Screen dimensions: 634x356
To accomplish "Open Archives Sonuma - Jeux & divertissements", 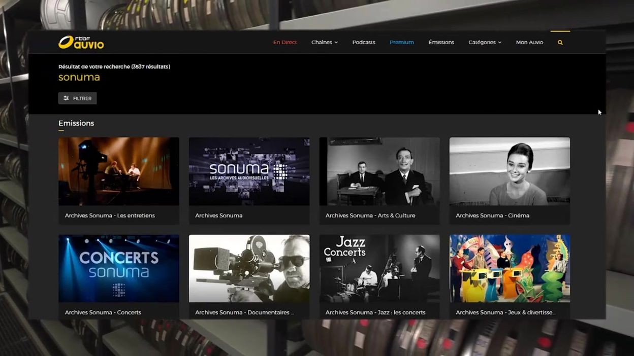I will point(510,268).
